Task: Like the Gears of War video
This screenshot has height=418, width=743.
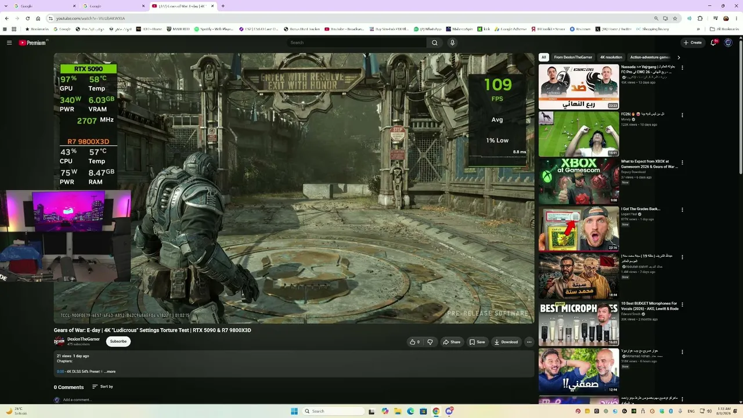Action: [415, 342]
